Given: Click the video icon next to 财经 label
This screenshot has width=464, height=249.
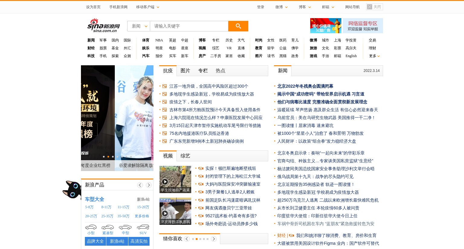Looking at the screenshot, I should pos(292,235).
